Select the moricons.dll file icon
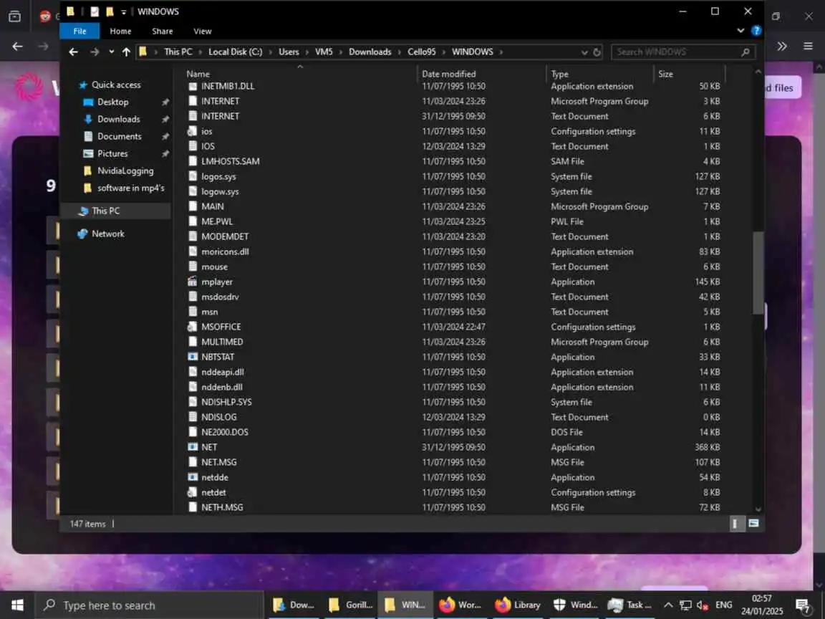 (x=193, y=251)
